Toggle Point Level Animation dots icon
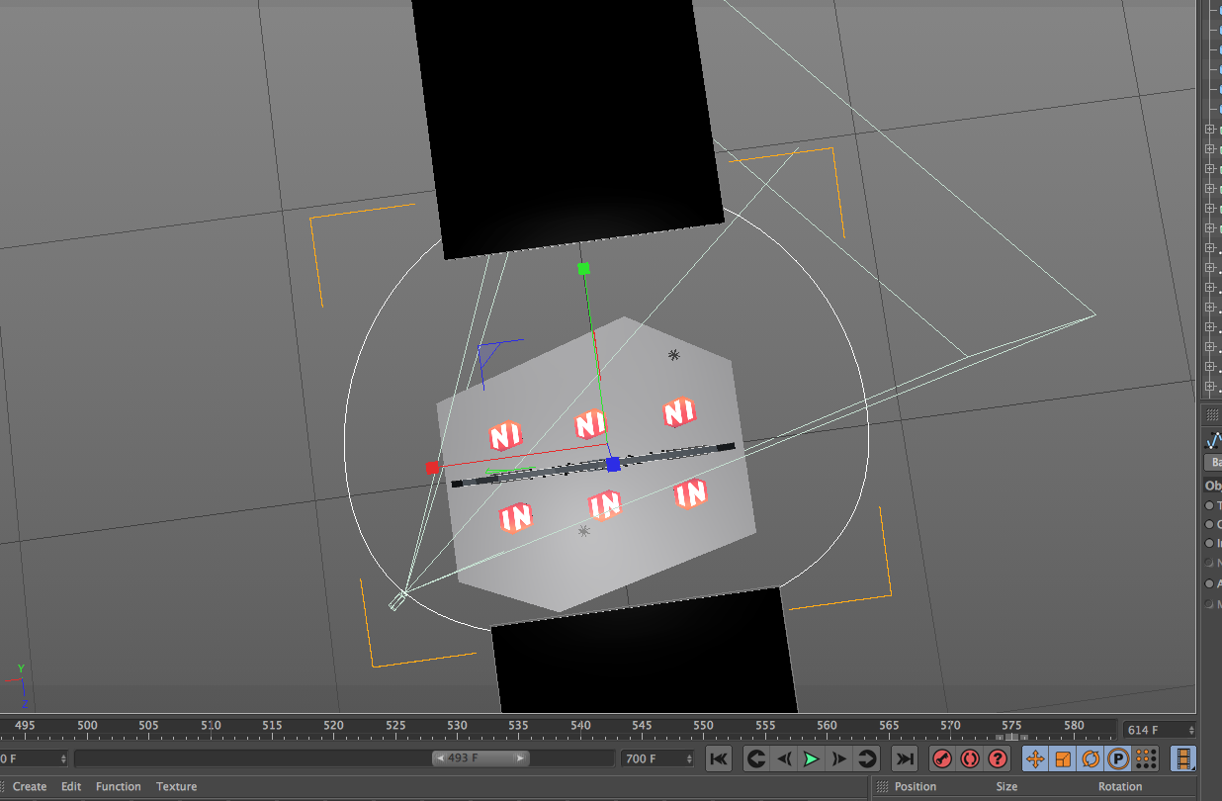The width and height of the screenshot is (1222, 801). pos(1146,758)
